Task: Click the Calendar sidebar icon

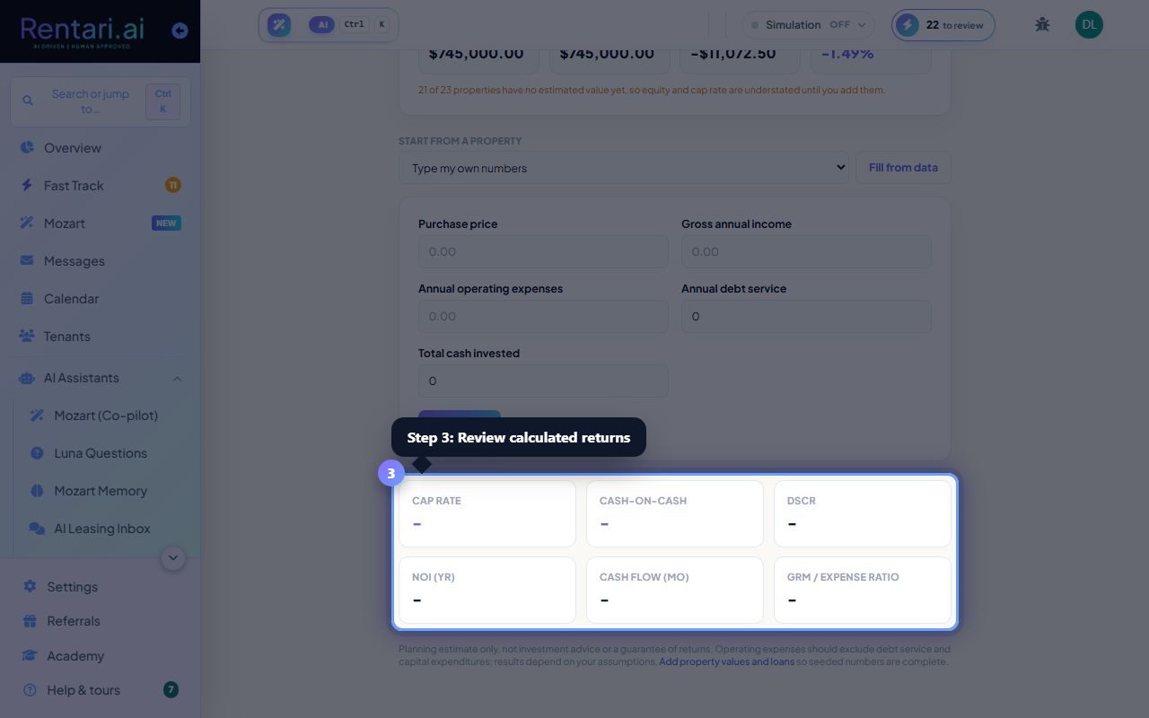Action: pyautogui.click(x=27, y=299)
